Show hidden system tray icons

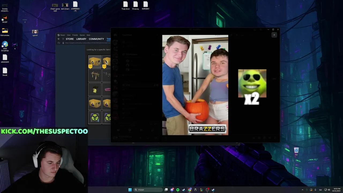303,190
